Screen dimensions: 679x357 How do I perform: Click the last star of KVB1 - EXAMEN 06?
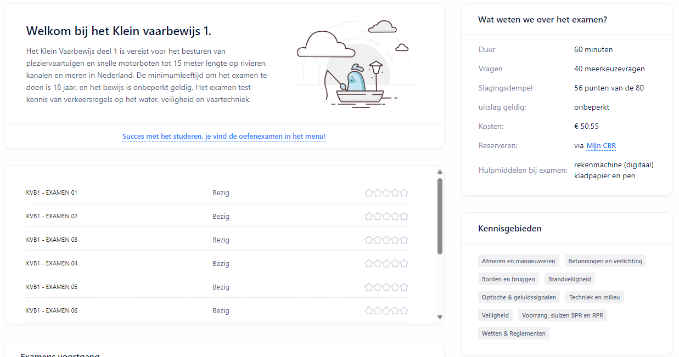pyautogui.click(x=404, y=310)
